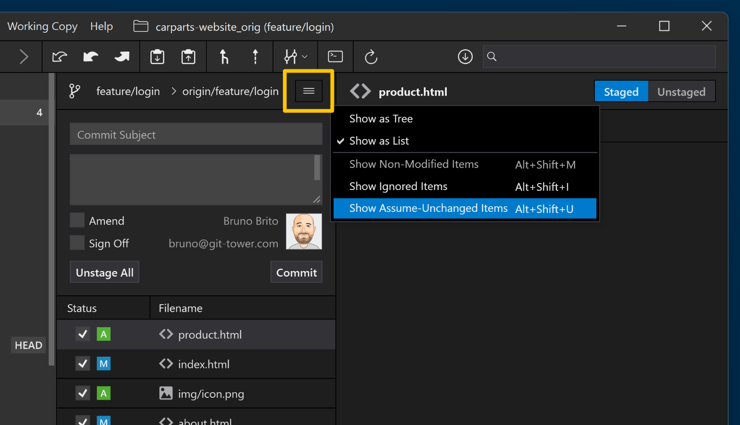Click the Commit Subject field
The image size is (740, 425).
[196, 135]
